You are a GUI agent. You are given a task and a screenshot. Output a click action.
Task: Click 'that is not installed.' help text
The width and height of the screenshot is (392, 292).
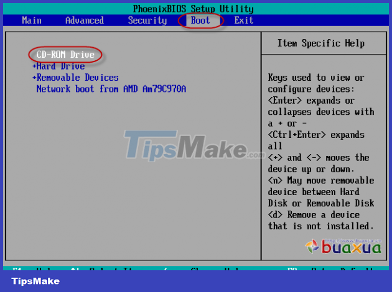[x=320, y=226]
